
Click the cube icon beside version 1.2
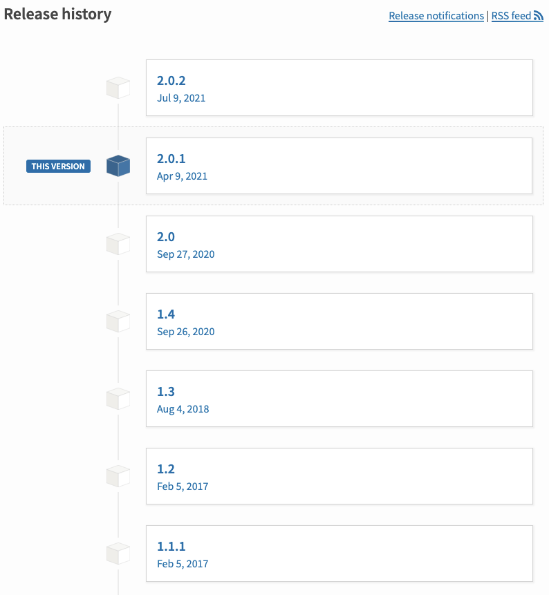[x=118, y=475]
